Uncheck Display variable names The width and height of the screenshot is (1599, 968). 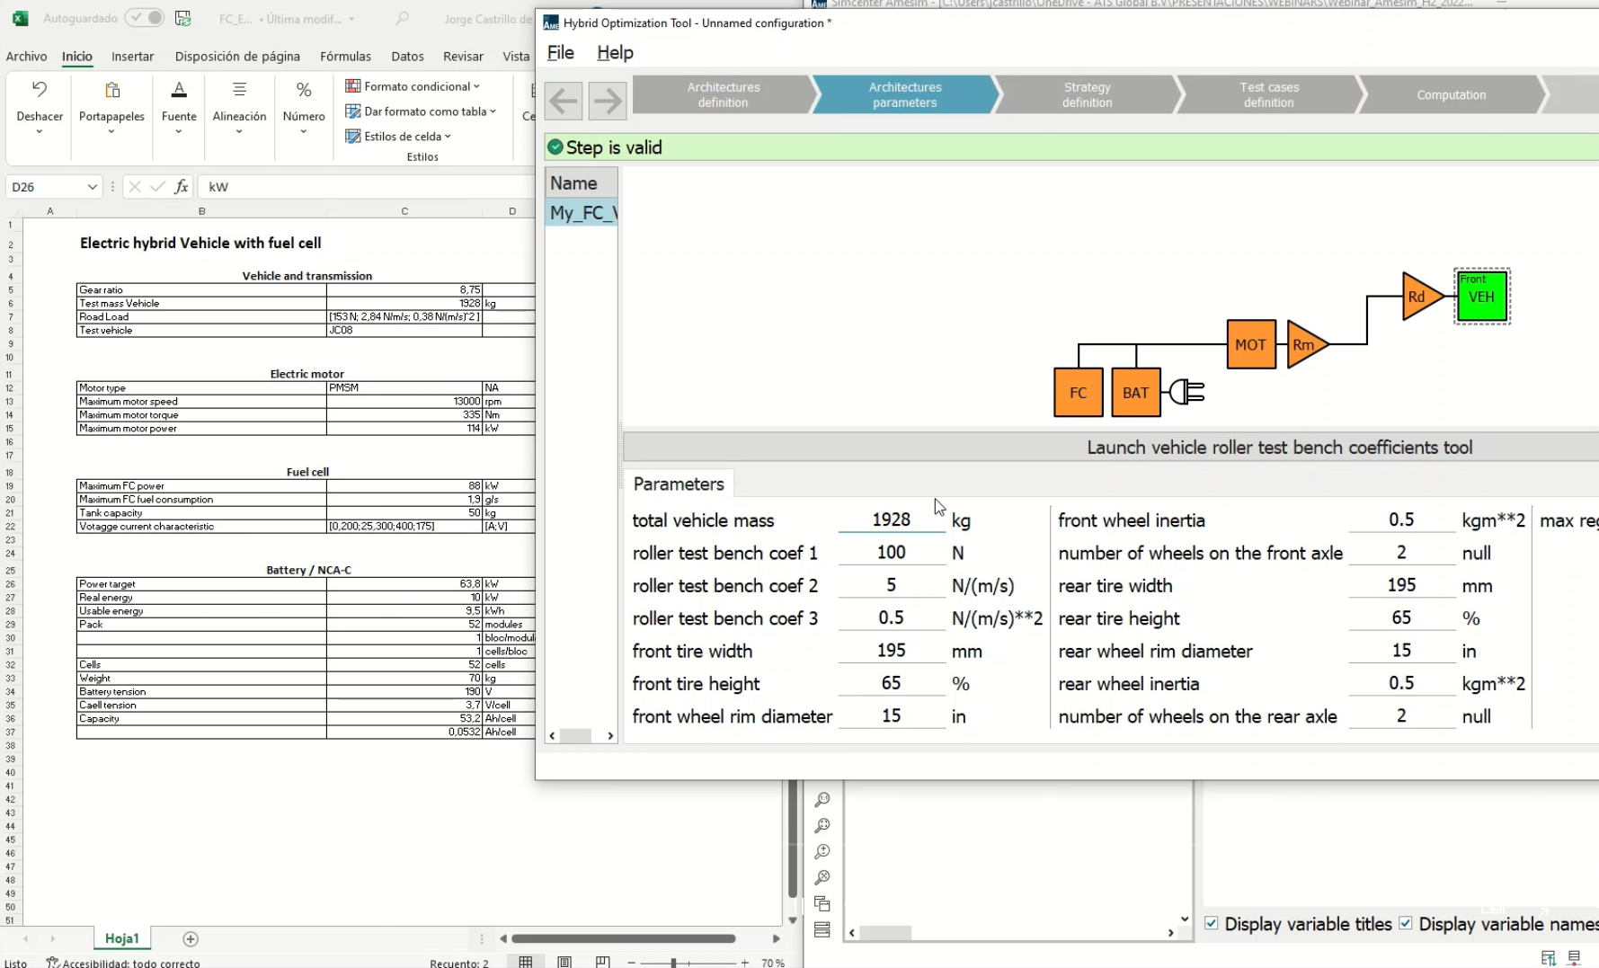click(1407, 923)
